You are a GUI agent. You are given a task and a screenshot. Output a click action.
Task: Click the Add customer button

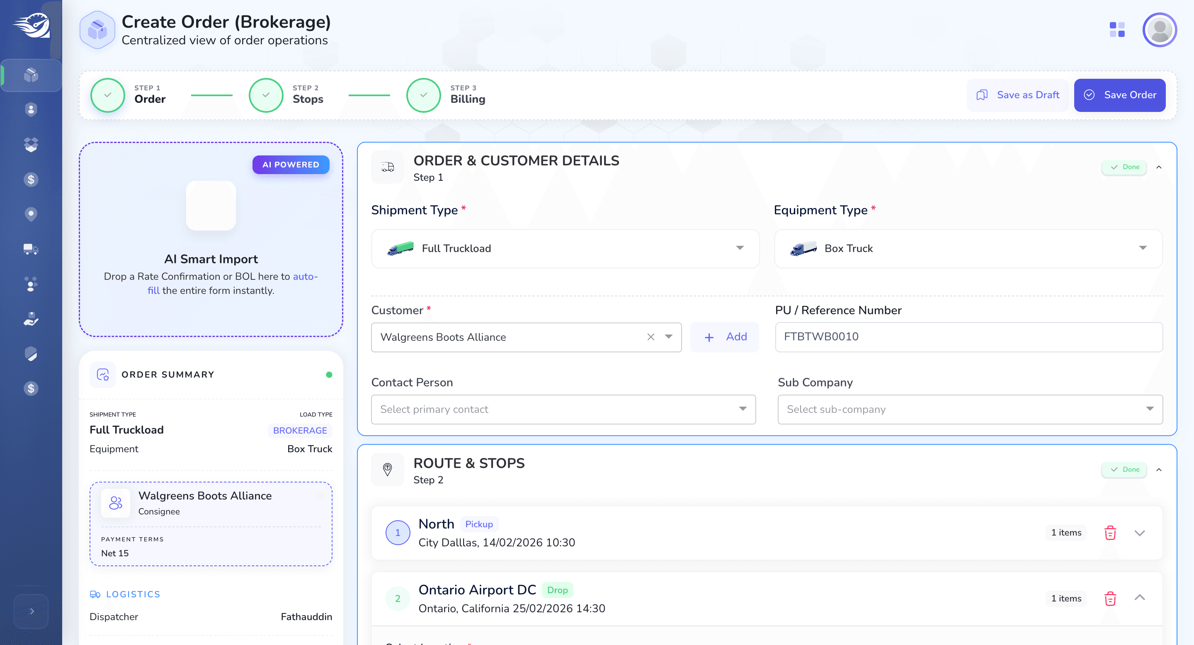click(724, 337)
